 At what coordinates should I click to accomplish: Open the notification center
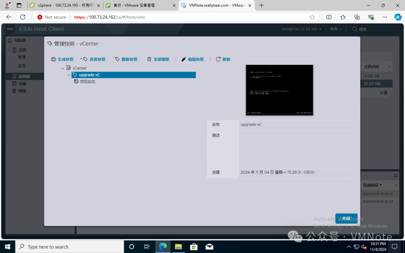pyautogui.click(x=394, y=247)
